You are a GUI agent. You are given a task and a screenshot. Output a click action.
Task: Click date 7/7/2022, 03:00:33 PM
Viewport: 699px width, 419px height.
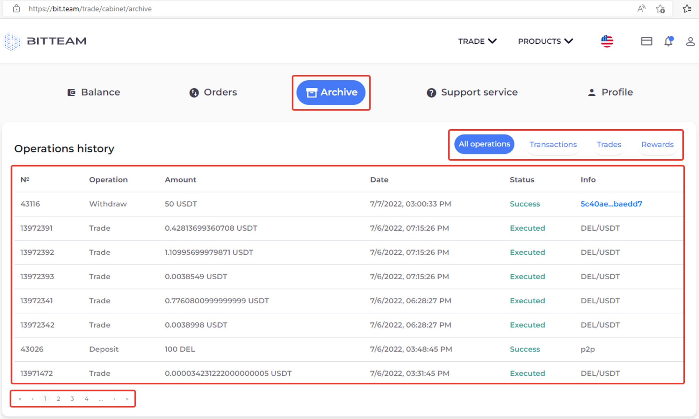click(x=410, y=204)
